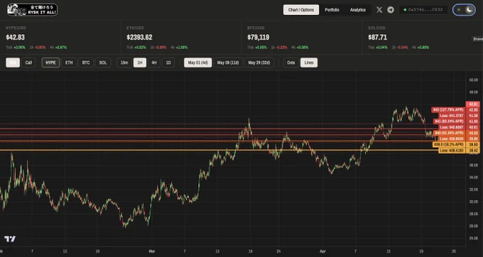Choose May 08 (11d) expiry

click(x=228, y=62)
